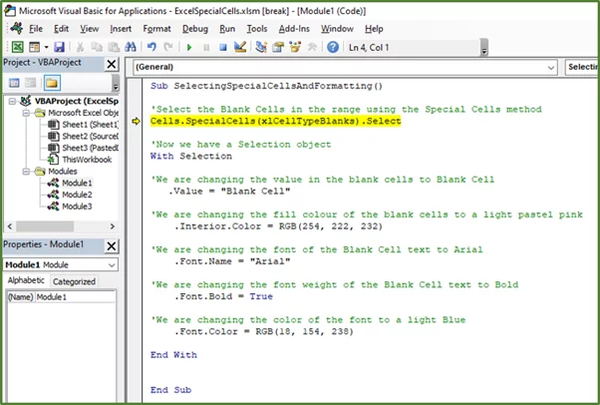This screenshot has width=600, height=405.
Task: Open the Debug menu
Action: pos(195,29)
